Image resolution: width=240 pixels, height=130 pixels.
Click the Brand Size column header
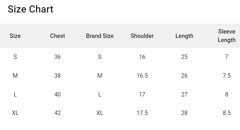pos(100,36)
